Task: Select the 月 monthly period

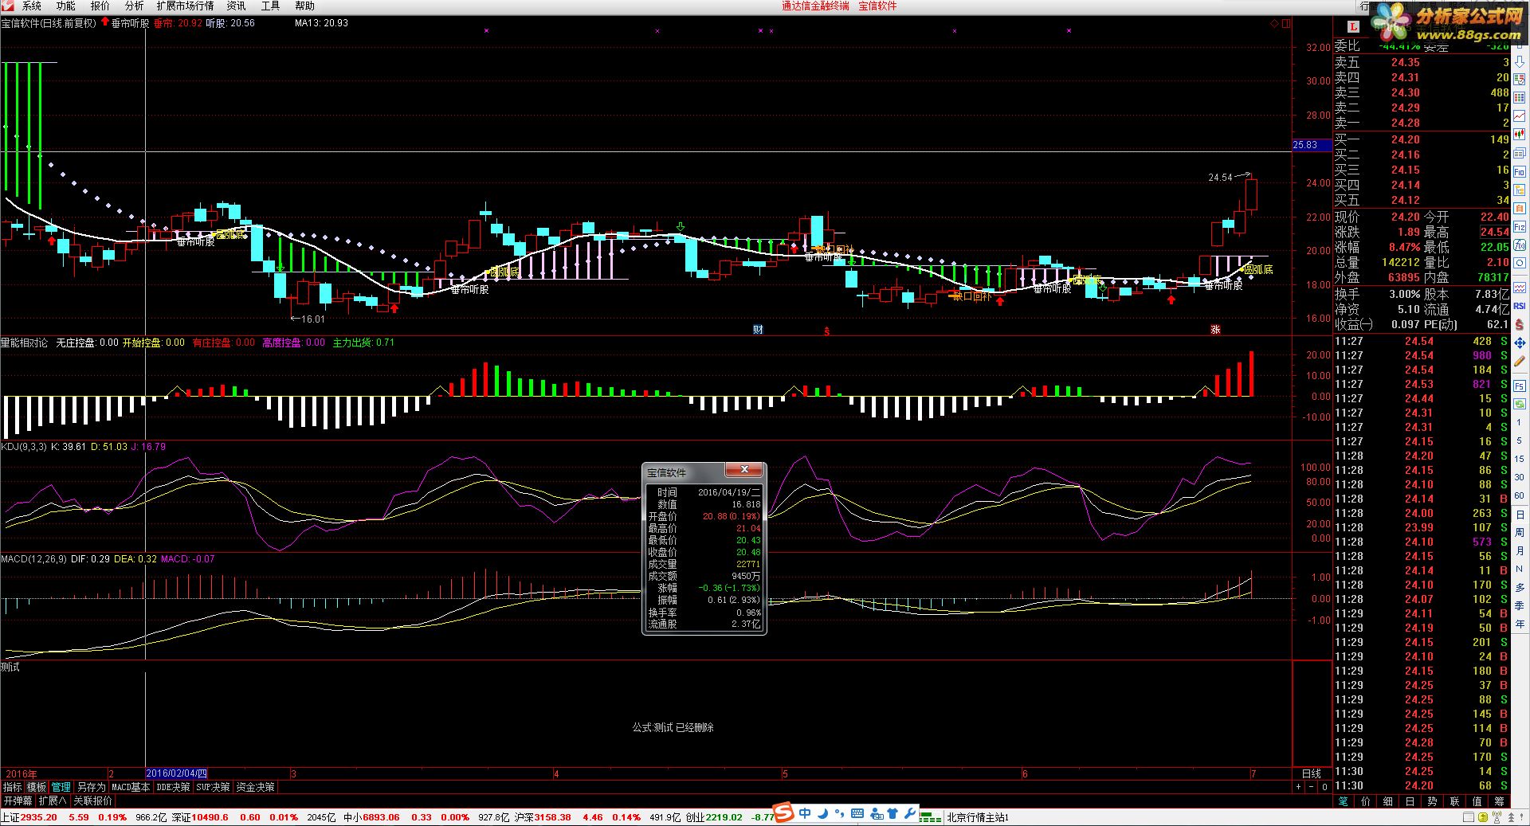Action: (1520, 550)
